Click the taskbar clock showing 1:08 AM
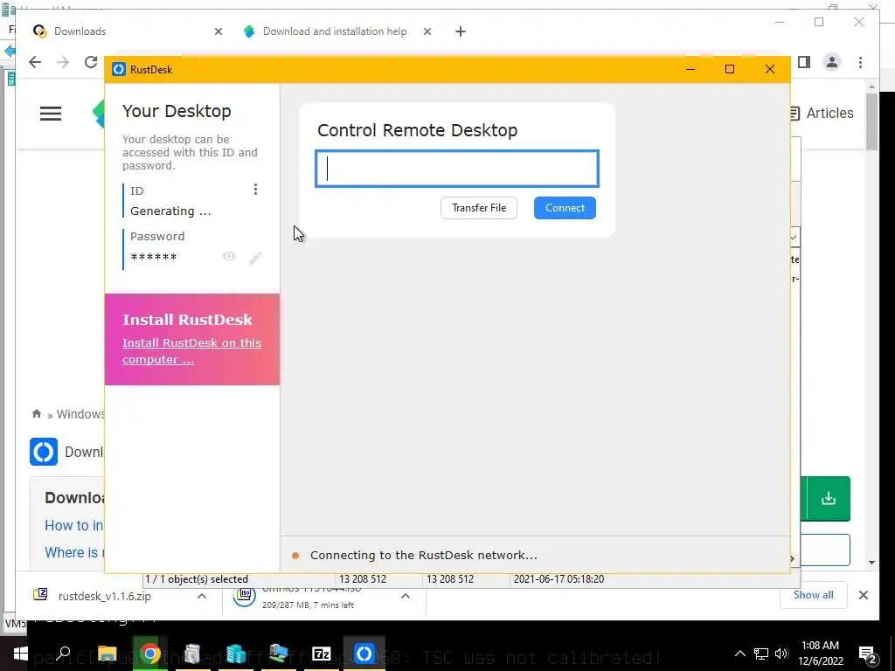 [820, 654]
